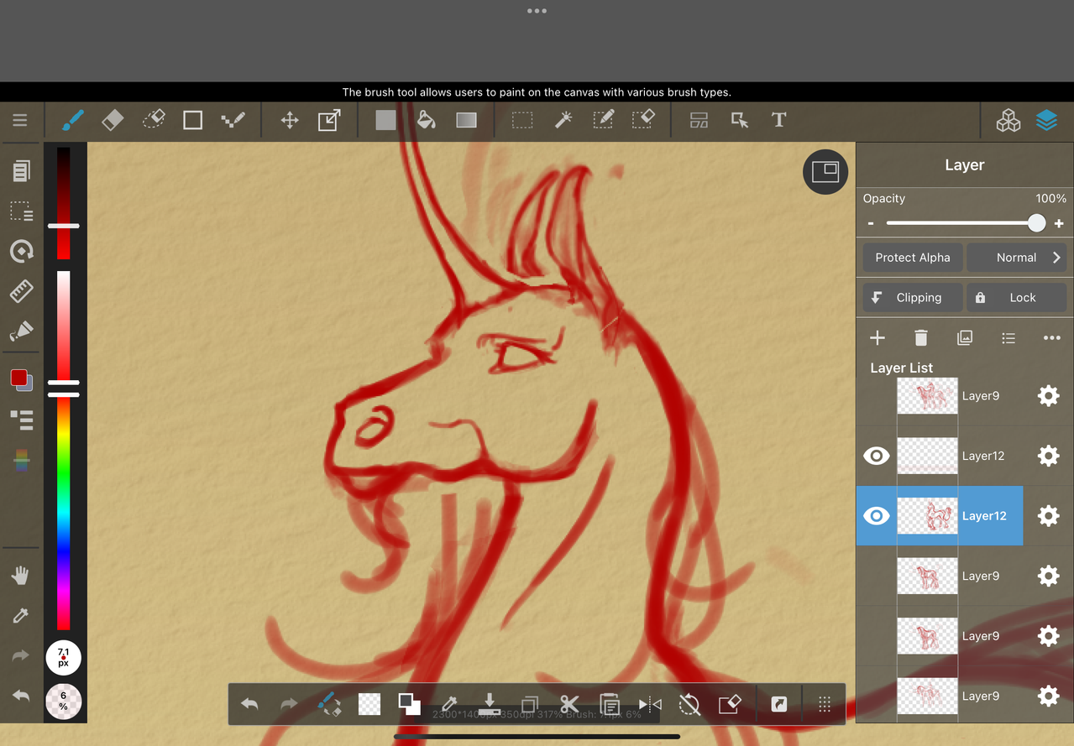Select the Operation cursor tool
The image size is (1074, 746).
tap(739, 120)
